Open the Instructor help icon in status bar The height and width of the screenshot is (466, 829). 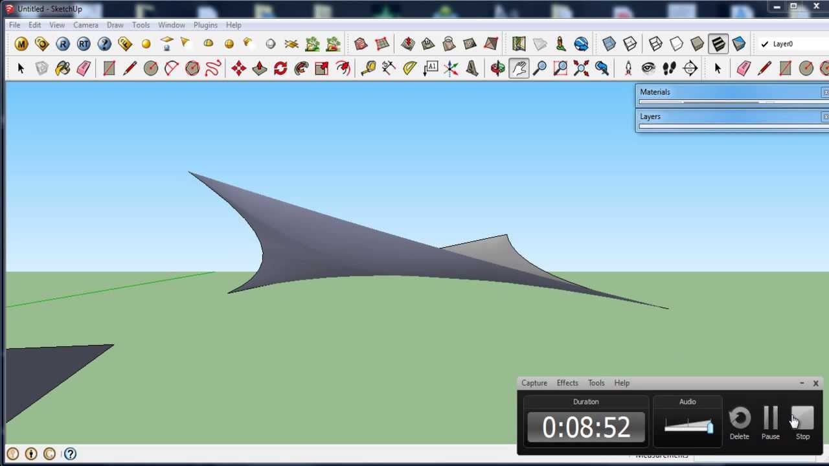pos(70,454)
